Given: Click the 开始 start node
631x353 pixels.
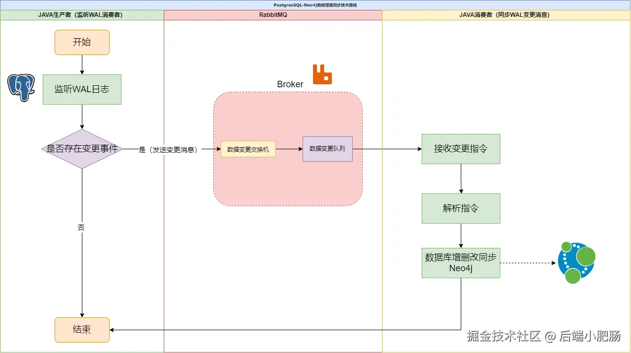Looking at the screenshot, I should coord(82,42).
